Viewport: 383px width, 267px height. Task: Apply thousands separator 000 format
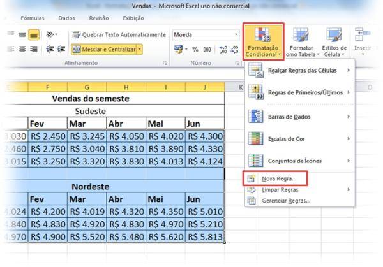(x=207, y=50)
